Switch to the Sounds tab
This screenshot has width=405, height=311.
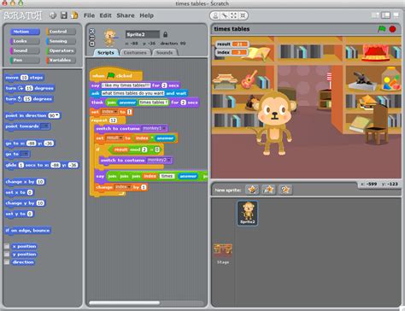pos(165,53)
